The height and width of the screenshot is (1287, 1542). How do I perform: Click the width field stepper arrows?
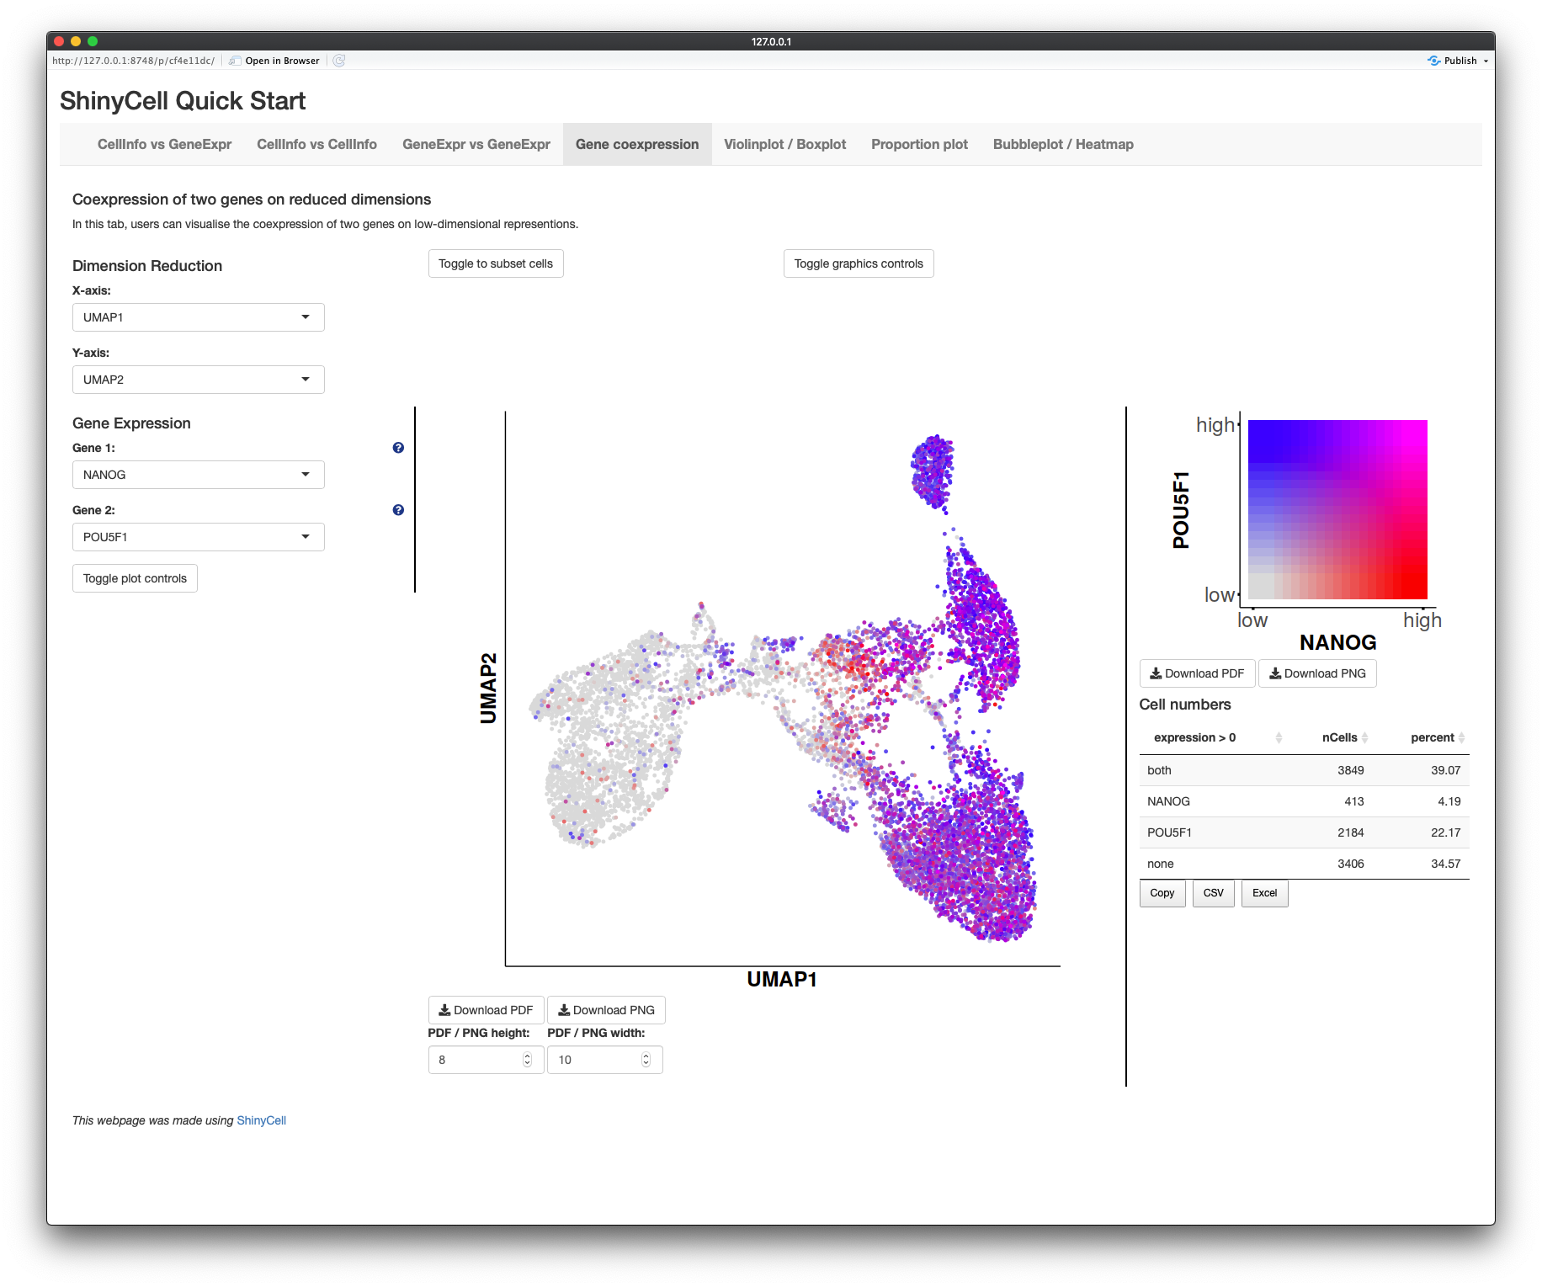646,1060
